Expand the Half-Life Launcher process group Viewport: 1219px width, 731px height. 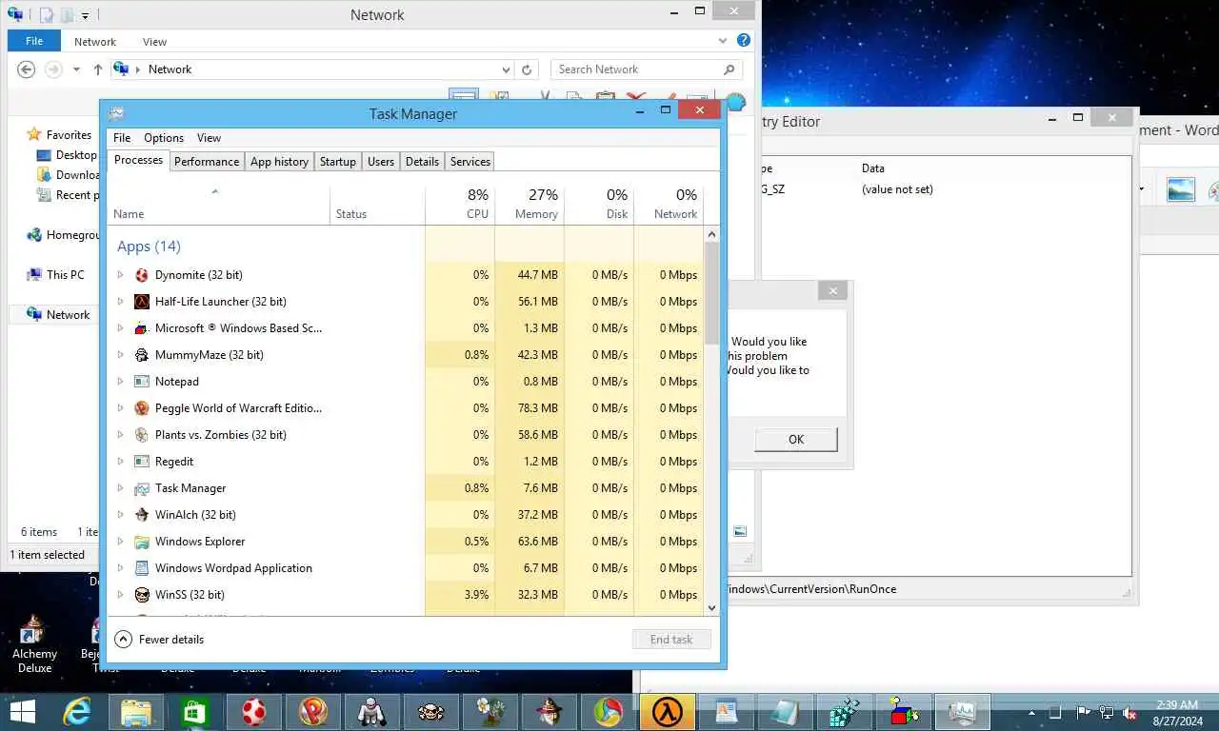tap(120, 302)
